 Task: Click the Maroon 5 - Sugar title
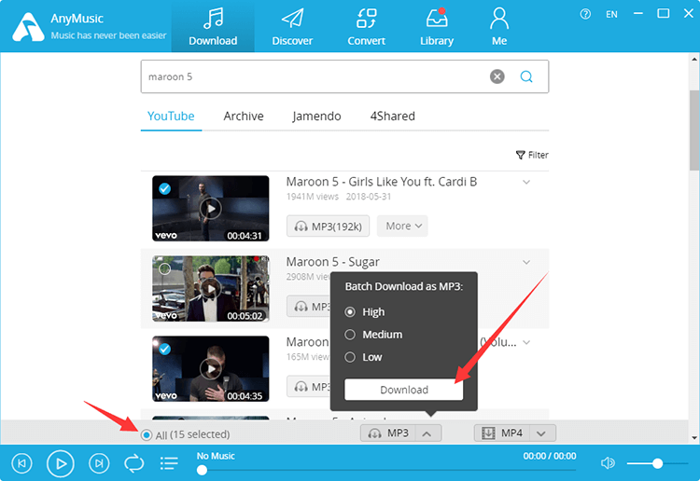[332, 262]
